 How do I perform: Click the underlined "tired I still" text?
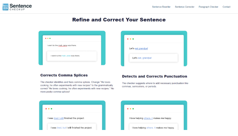(59, 118)
